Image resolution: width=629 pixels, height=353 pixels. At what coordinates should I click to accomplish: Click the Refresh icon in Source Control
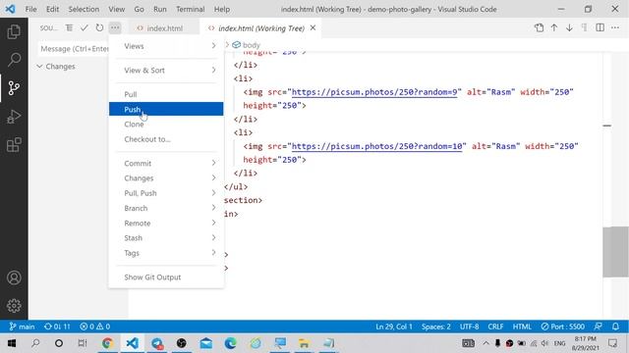[99, 27]
